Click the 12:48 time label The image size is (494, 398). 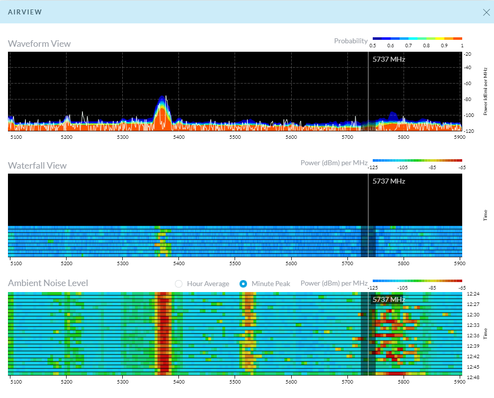point(473,377)
